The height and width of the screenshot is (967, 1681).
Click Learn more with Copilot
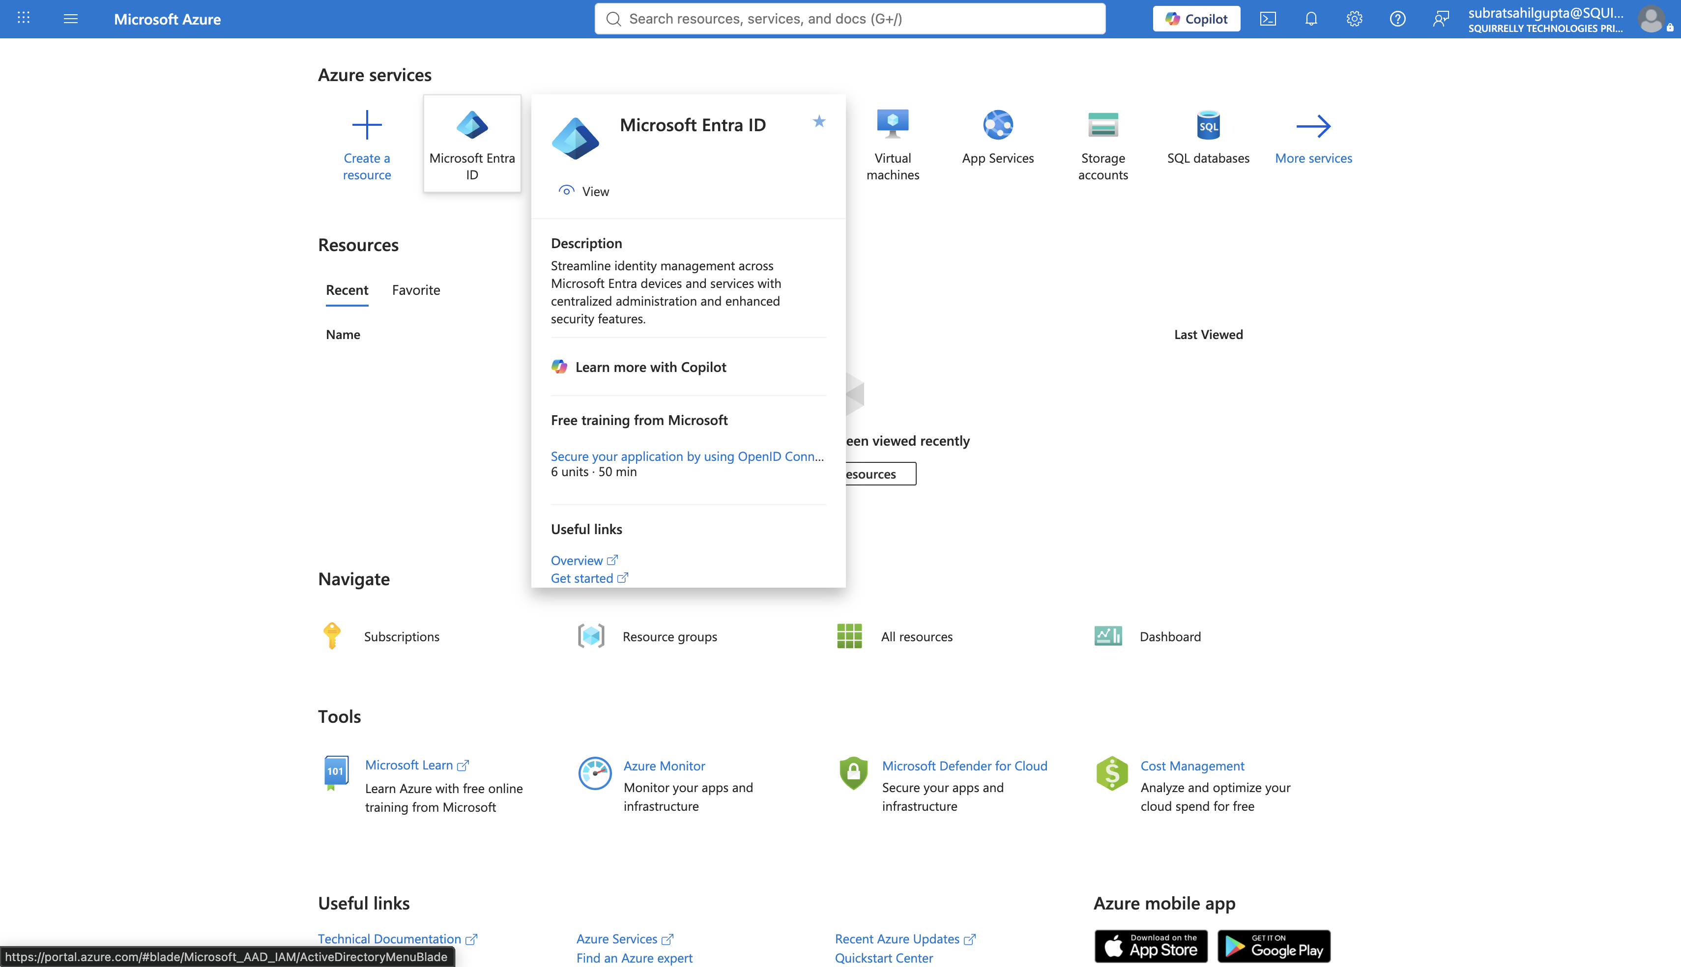(x=638, y=367)
